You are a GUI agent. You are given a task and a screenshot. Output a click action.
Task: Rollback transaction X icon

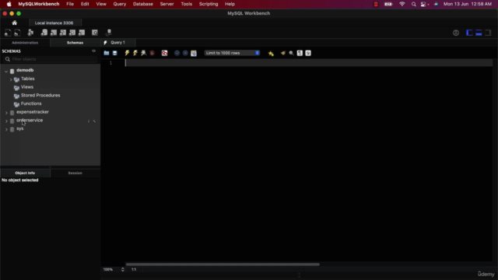tap(185, 53)
